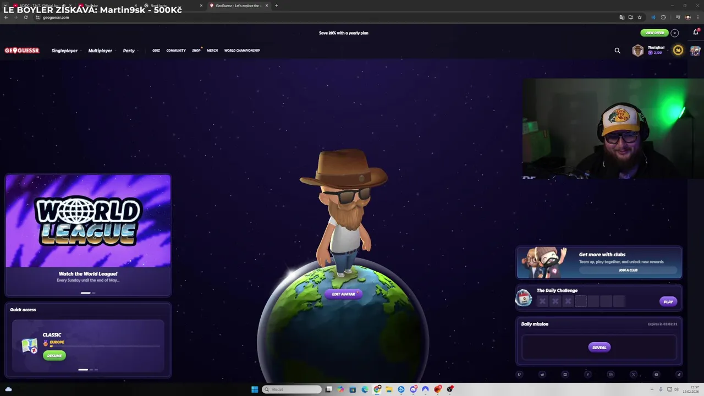The height and width of the screenshot is (396, 704).
Task: Open GeoGuessr's X social link
Action: click(634, 375)
